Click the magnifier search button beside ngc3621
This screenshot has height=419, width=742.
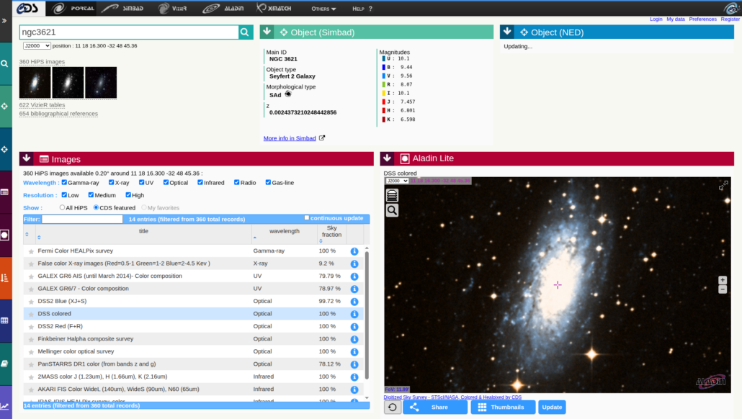point(246,32)
